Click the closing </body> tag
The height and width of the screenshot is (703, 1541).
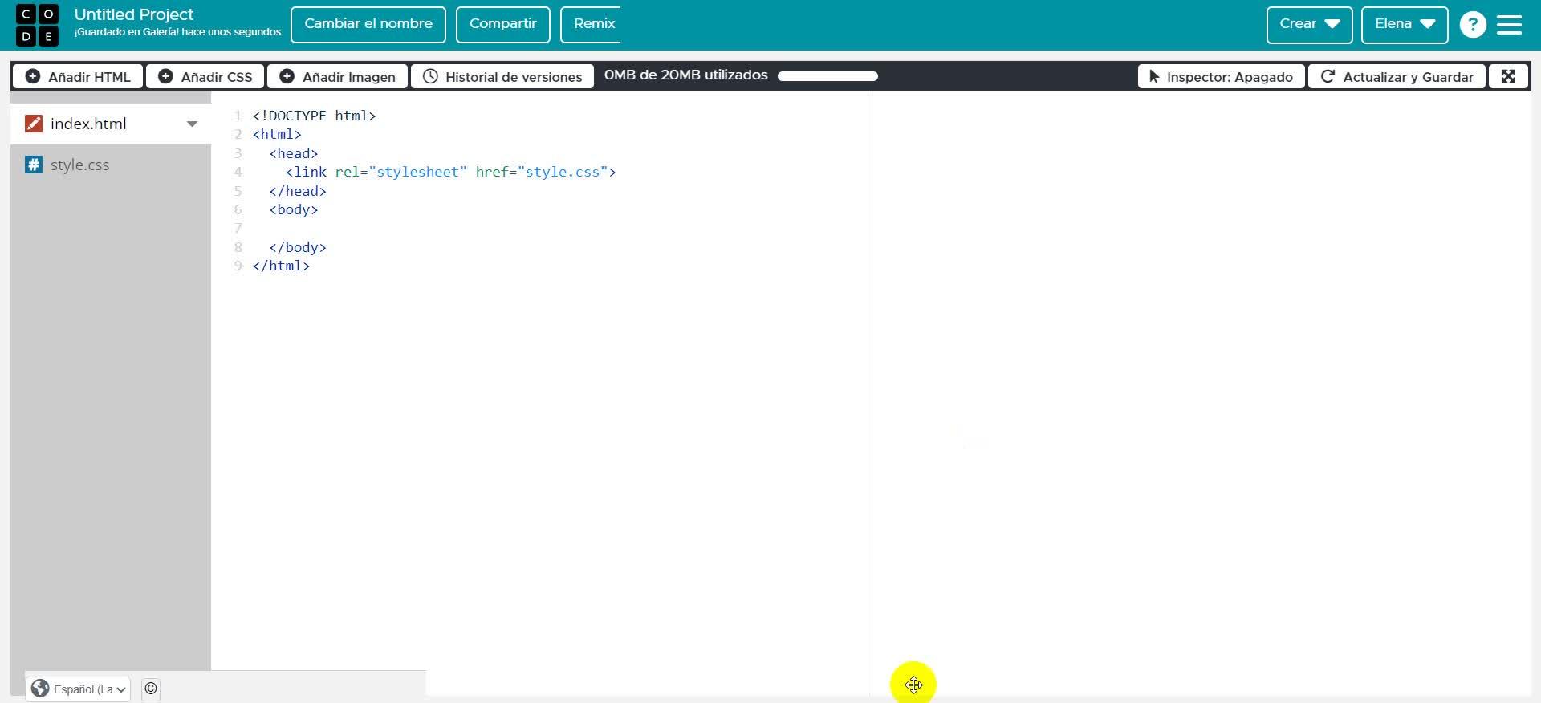[298, 247]
